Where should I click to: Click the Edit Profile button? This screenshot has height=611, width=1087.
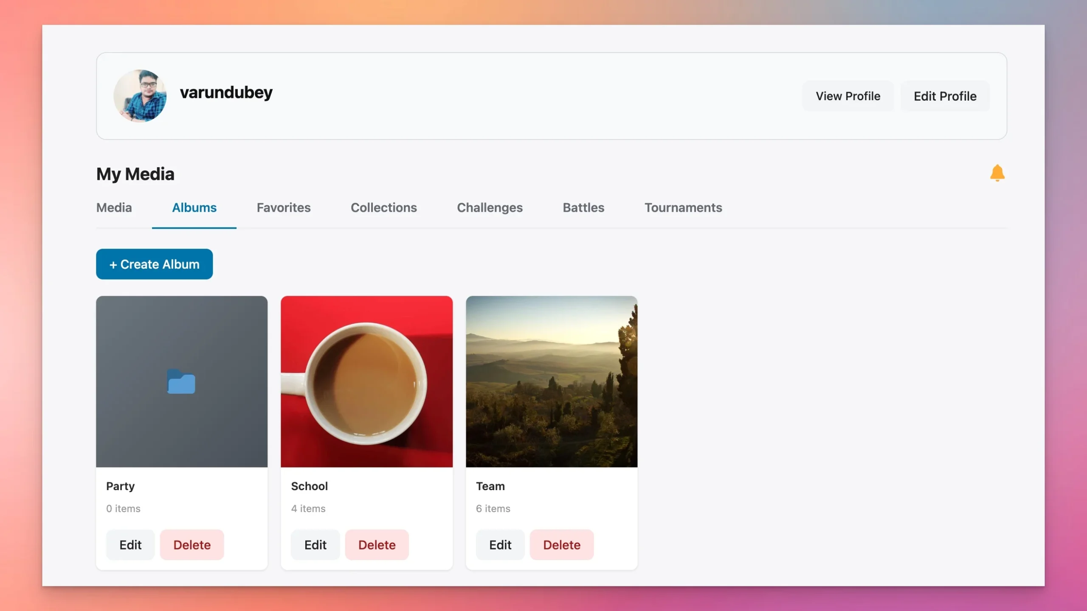[x=945, y=96]
